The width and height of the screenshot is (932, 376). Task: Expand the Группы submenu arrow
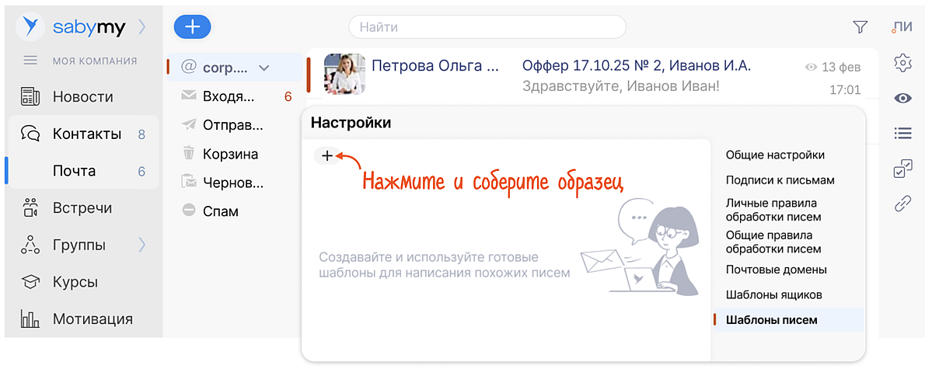[142, 245]
